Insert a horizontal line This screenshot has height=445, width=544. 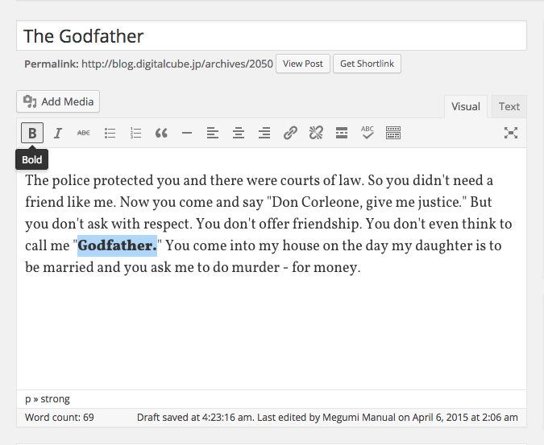(187, 134)
